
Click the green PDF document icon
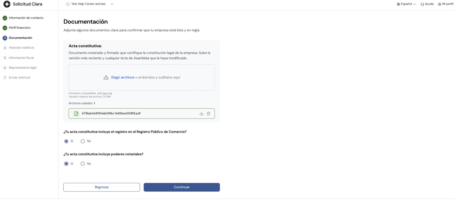(x=76, y=113)
